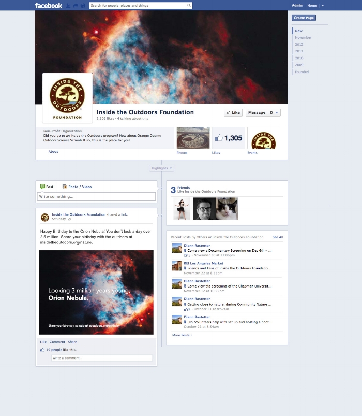
Task: Open the Inside the Outdoors profile picture
Action: coord(67,98)
